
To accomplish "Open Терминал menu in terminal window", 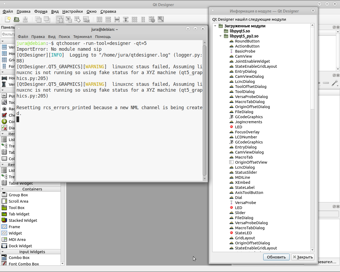I will coord(83,37).
